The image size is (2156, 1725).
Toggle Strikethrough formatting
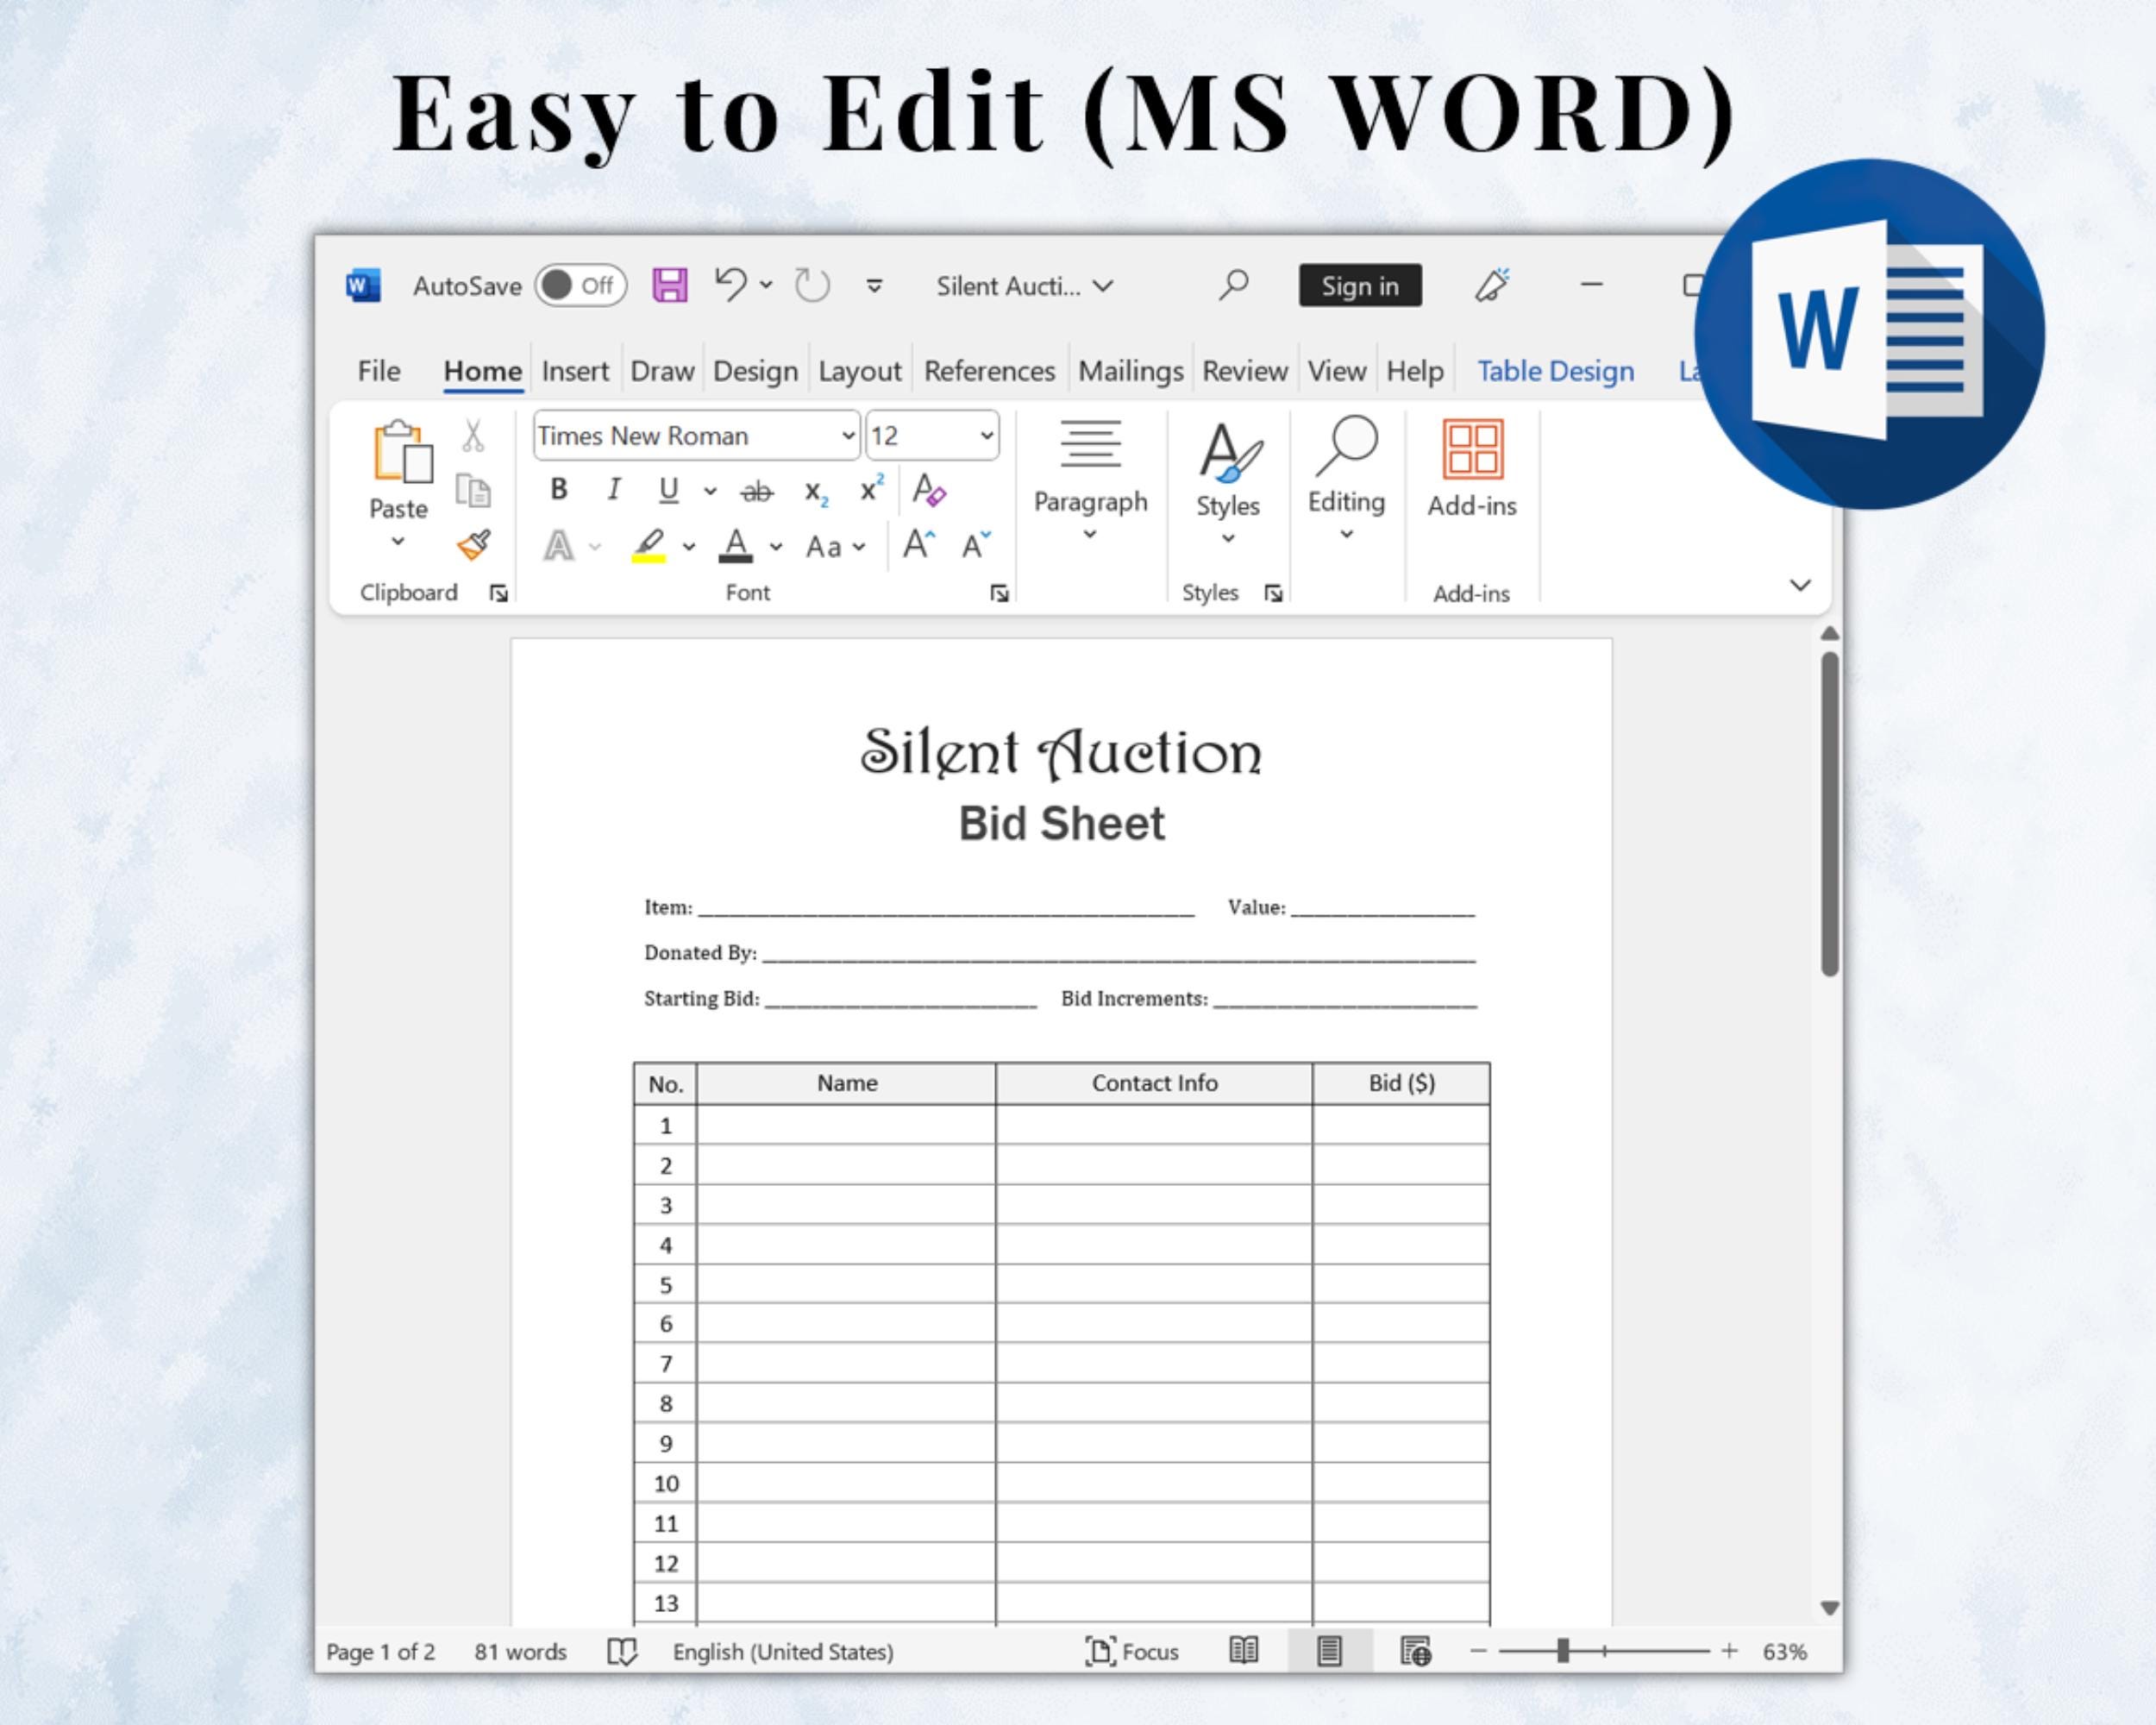coord(757,491)
